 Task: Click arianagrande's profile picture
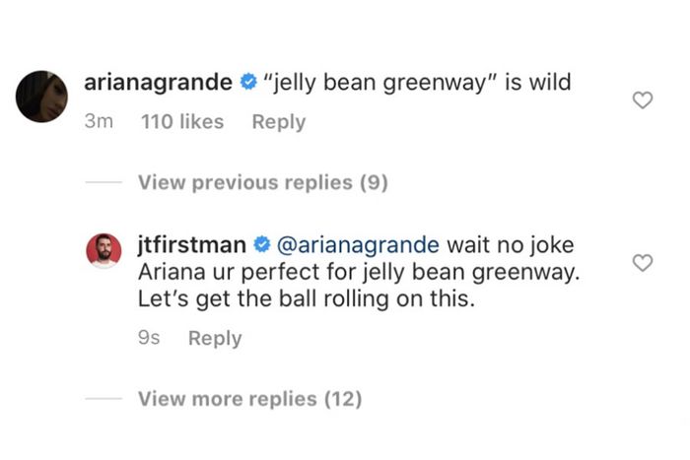(42, 96)
